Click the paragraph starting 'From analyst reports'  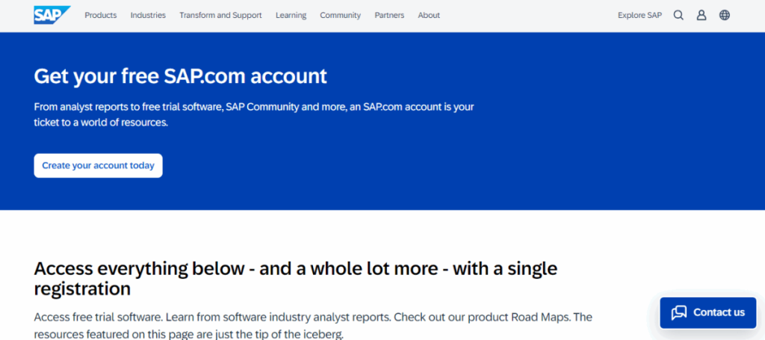(x=254, y=114)
